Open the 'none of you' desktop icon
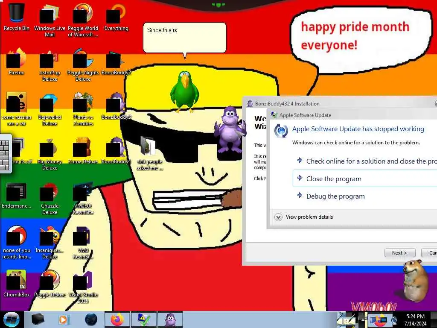Viewport: 437px width, 328px height. click(x=17, y=242)
